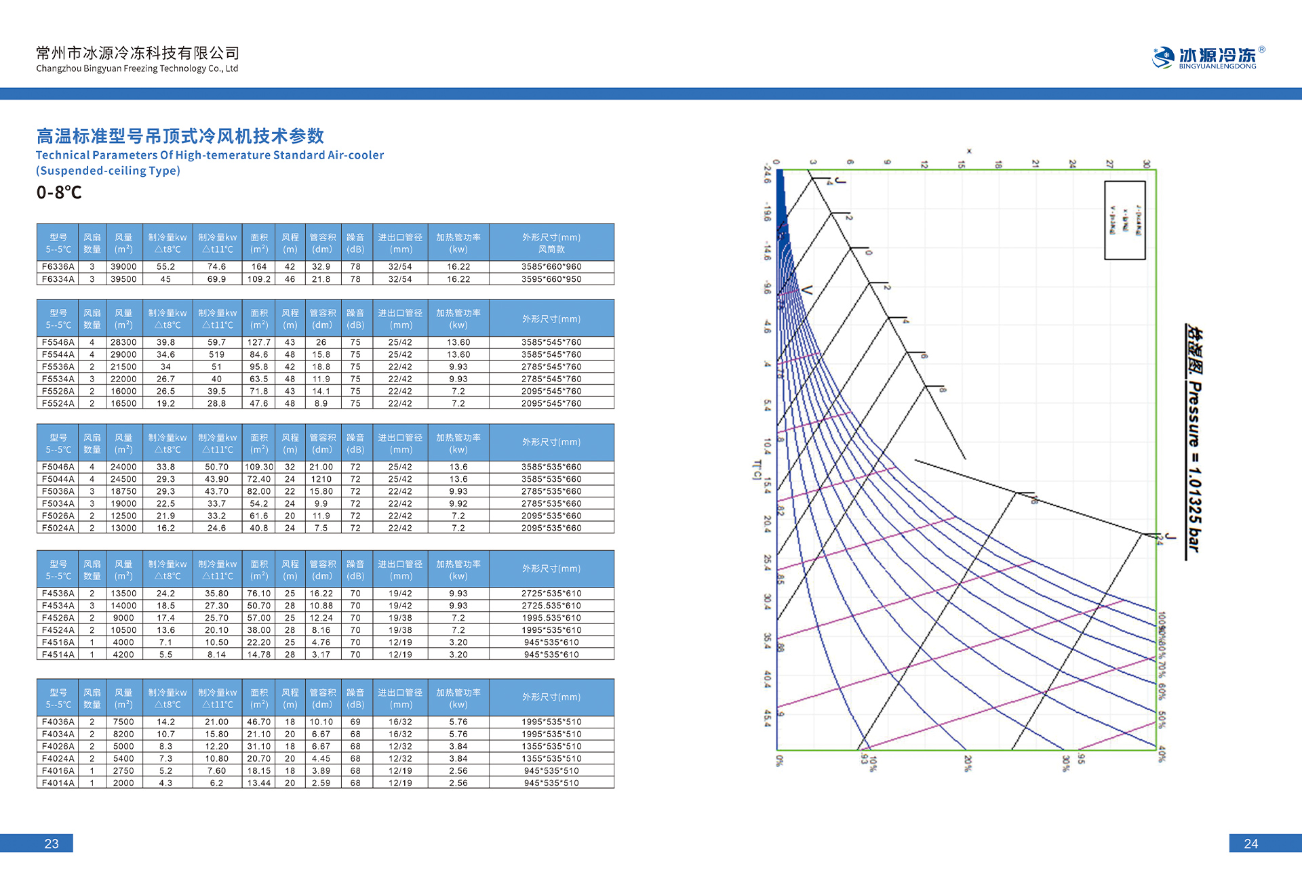The height and width of the screenshot is (889, 1302).
Task: Click tube volume 2.59 in F4014A row
Action: [321, 783]
